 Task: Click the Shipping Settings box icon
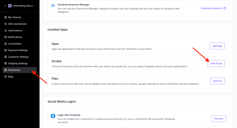tap(6, 63)
